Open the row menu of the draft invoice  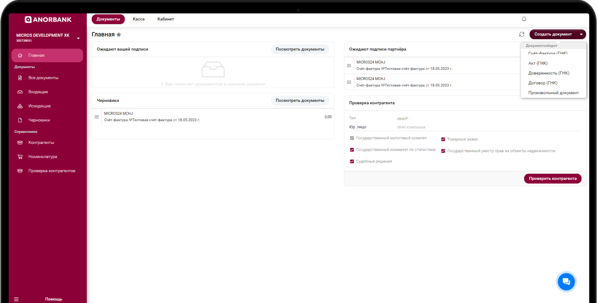coord(97,117)
